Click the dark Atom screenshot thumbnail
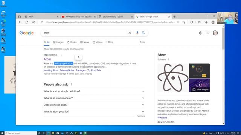The height and width of the screenshot is (135, 241). (199, 71)
